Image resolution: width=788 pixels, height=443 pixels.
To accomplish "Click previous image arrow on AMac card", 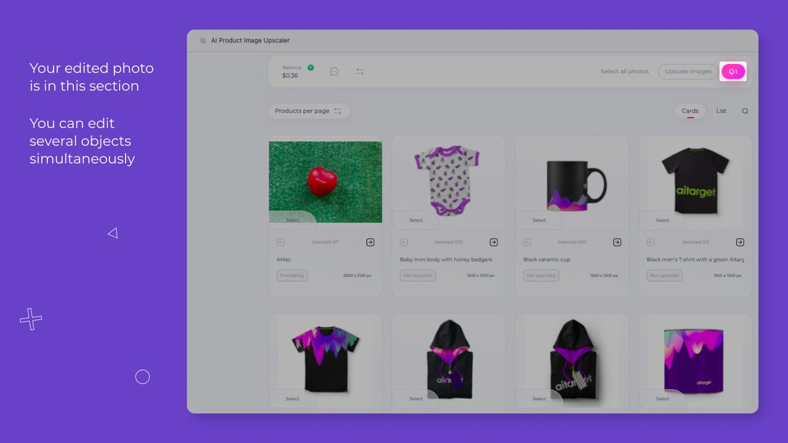I will tap(281, 242).
